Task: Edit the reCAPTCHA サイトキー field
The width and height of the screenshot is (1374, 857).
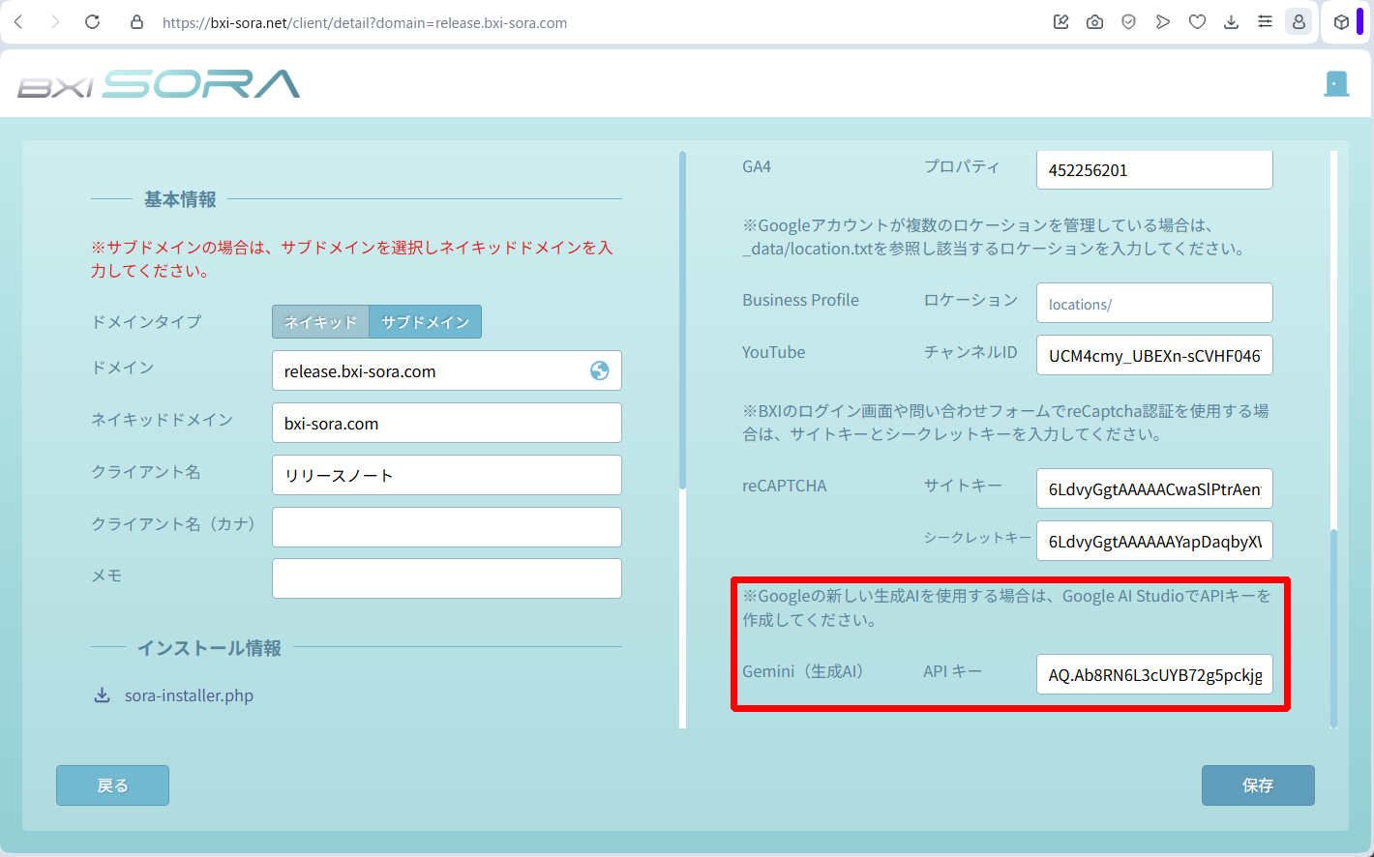Action: (x=1154, y=488)
